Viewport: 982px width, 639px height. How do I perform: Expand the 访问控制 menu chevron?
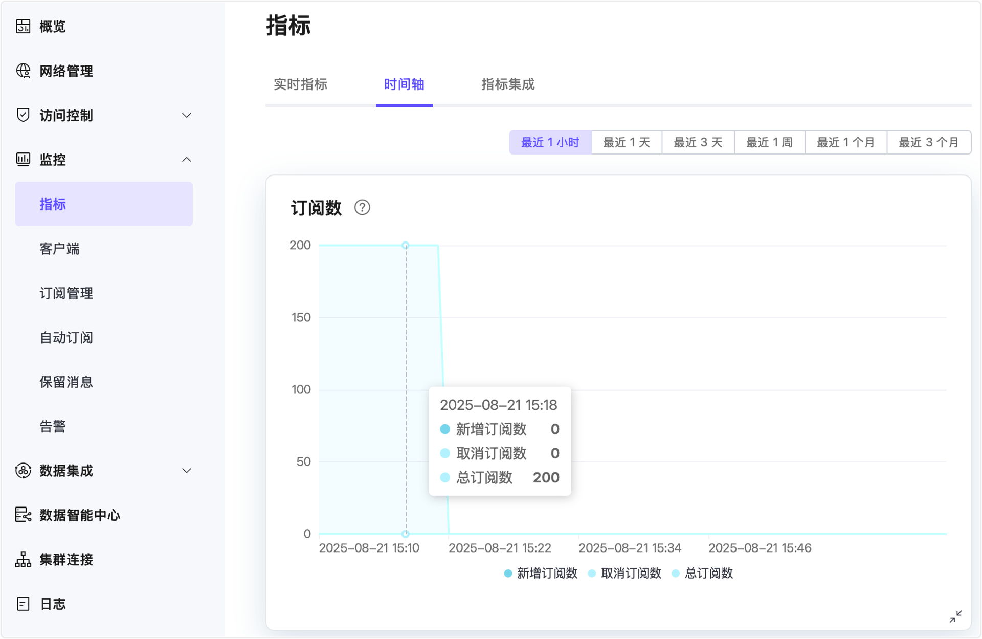[187, 116]
